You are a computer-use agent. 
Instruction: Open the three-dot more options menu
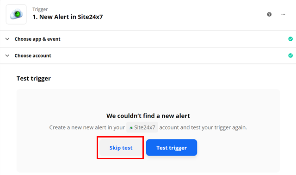pos(283,14)
